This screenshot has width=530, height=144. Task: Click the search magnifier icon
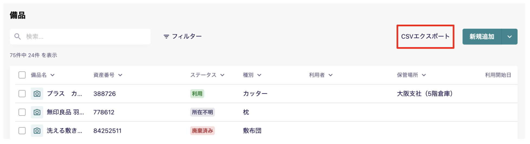pos(18,37)
